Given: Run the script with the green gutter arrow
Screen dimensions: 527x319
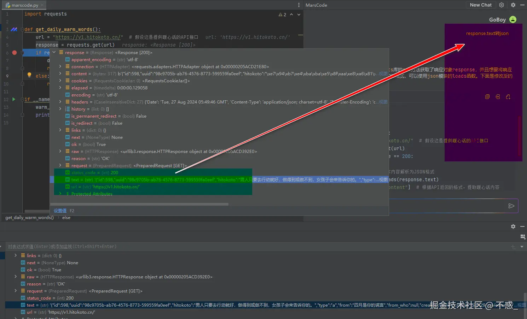Looking at the screenshot, I should [x=14, y=99].
